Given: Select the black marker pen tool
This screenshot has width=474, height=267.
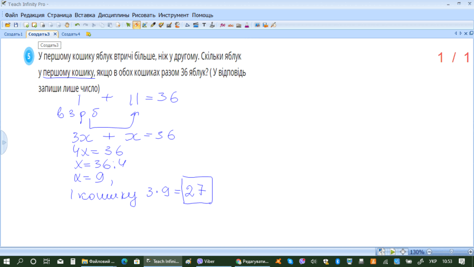Looking at the screenshot, I should tap(153, 25).
